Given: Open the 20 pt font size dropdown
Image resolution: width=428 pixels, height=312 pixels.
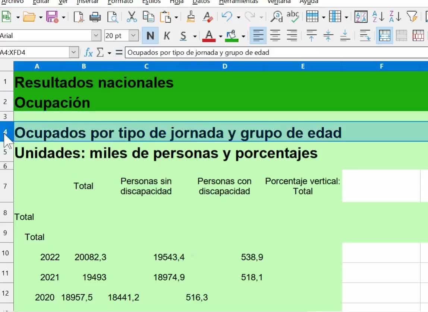Looking at the screenshot, I should (133, 36).
